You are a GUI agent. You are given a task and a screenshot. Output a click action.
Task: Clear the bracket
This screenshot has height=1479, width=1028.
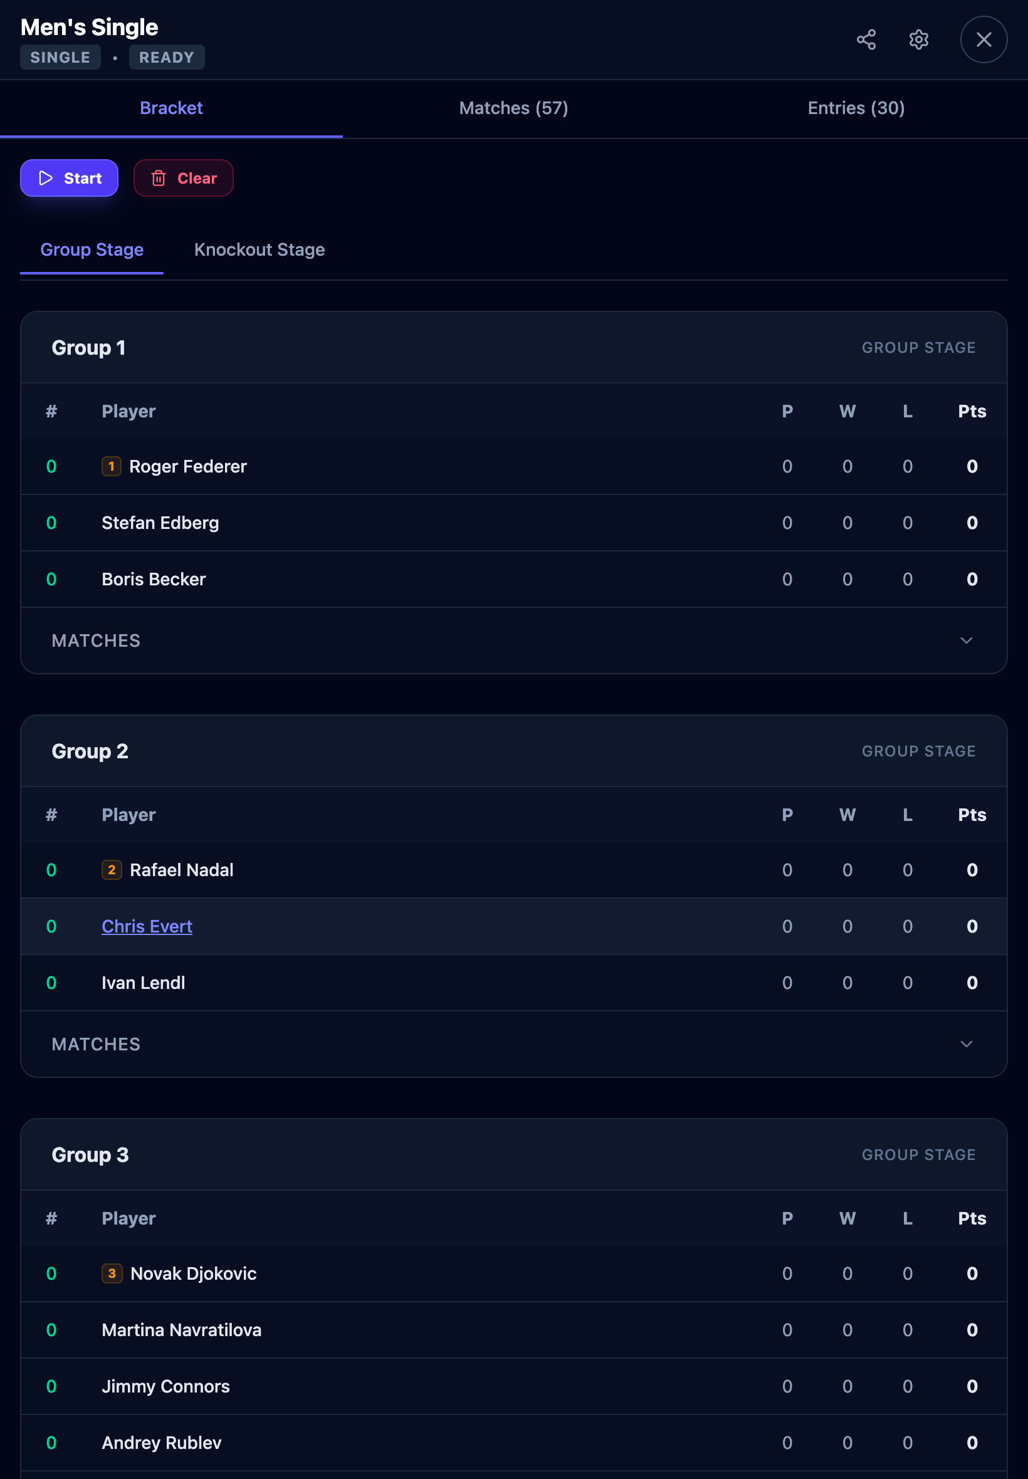tap(184, 178)
